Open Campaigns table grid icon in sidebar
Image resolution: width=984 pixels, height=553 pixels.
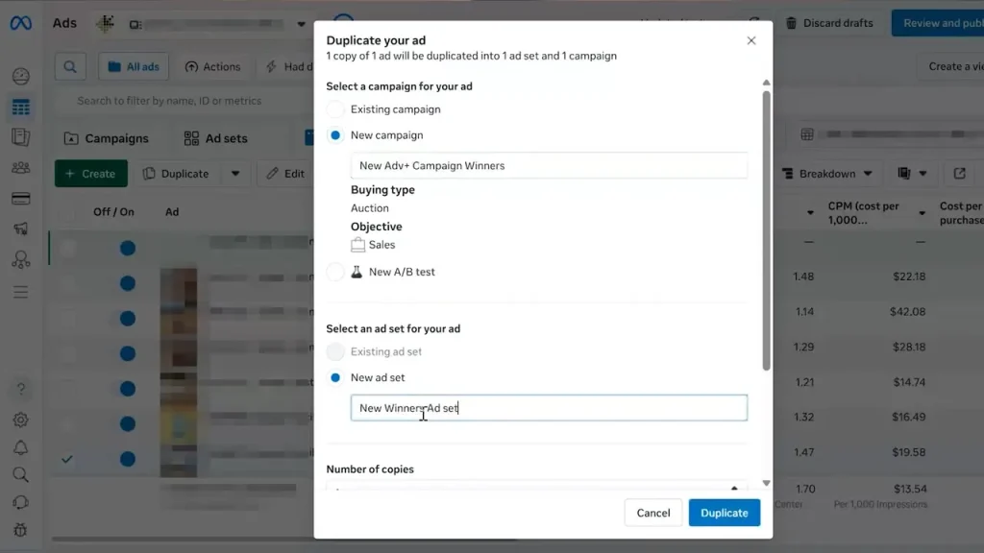pos(21,108)
